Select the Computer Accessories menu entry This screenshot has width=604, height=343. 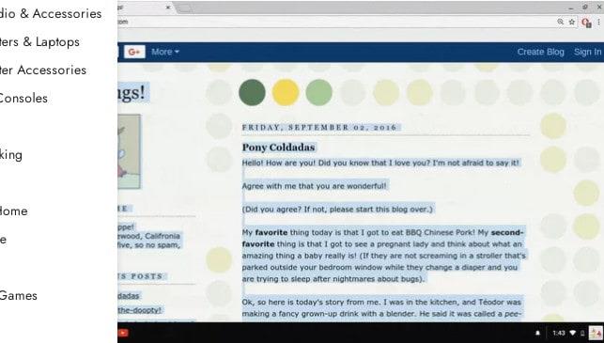[x=43, y=70]
